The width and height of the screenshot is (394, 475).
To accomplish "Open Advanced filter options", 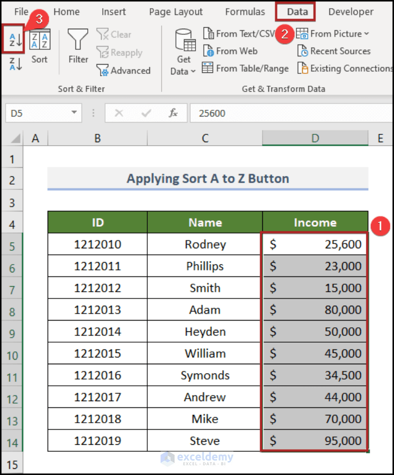I will click(123, 70).
